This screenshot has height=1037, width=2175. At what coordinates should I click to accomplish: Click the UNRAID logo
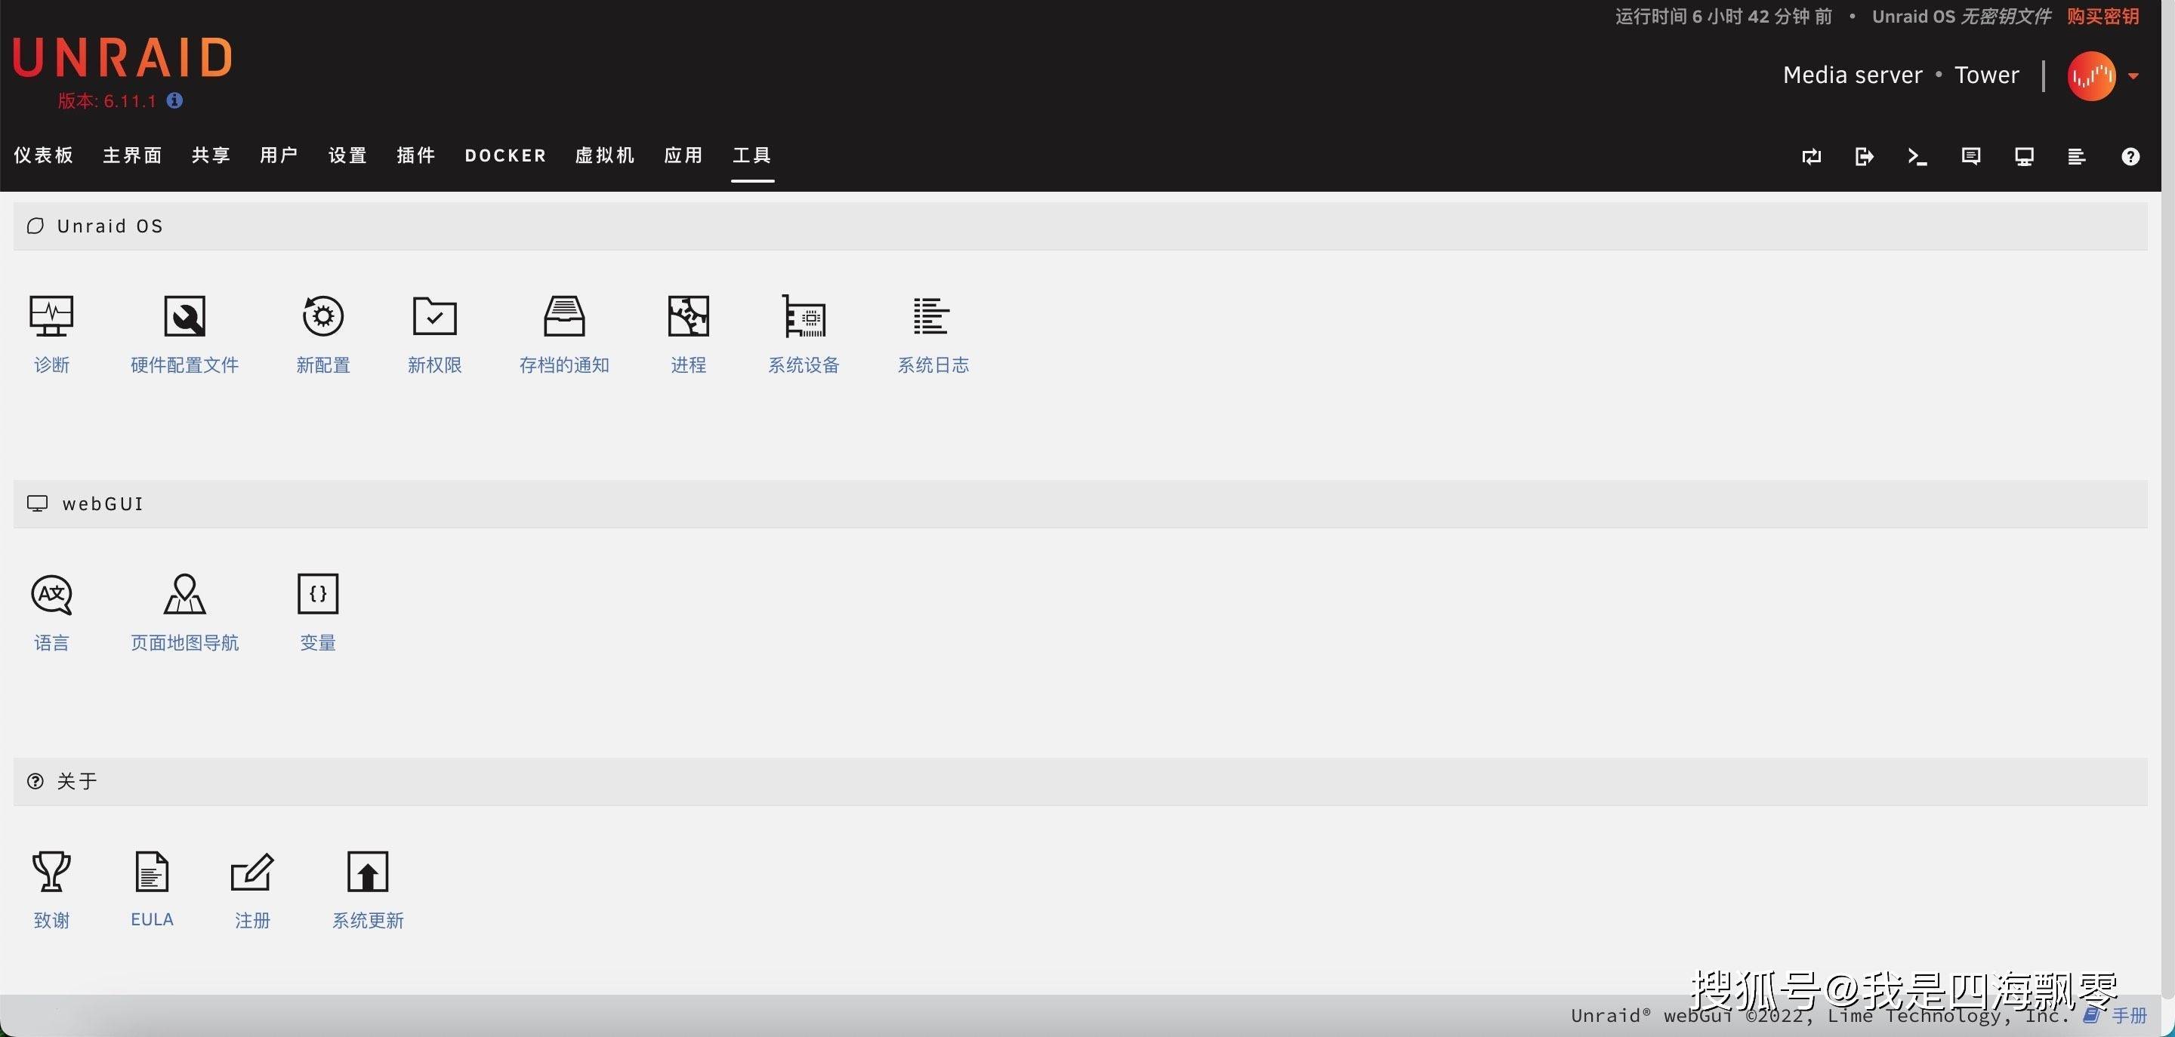pos(122,57)
